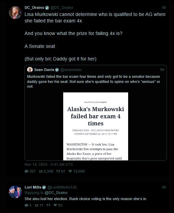Click the Sean Davis display name
The width and height of the screenshot is (174, 213).
44,70
